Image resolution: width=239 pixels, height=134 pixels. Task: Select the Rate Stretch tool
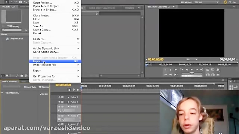point(25,2)
